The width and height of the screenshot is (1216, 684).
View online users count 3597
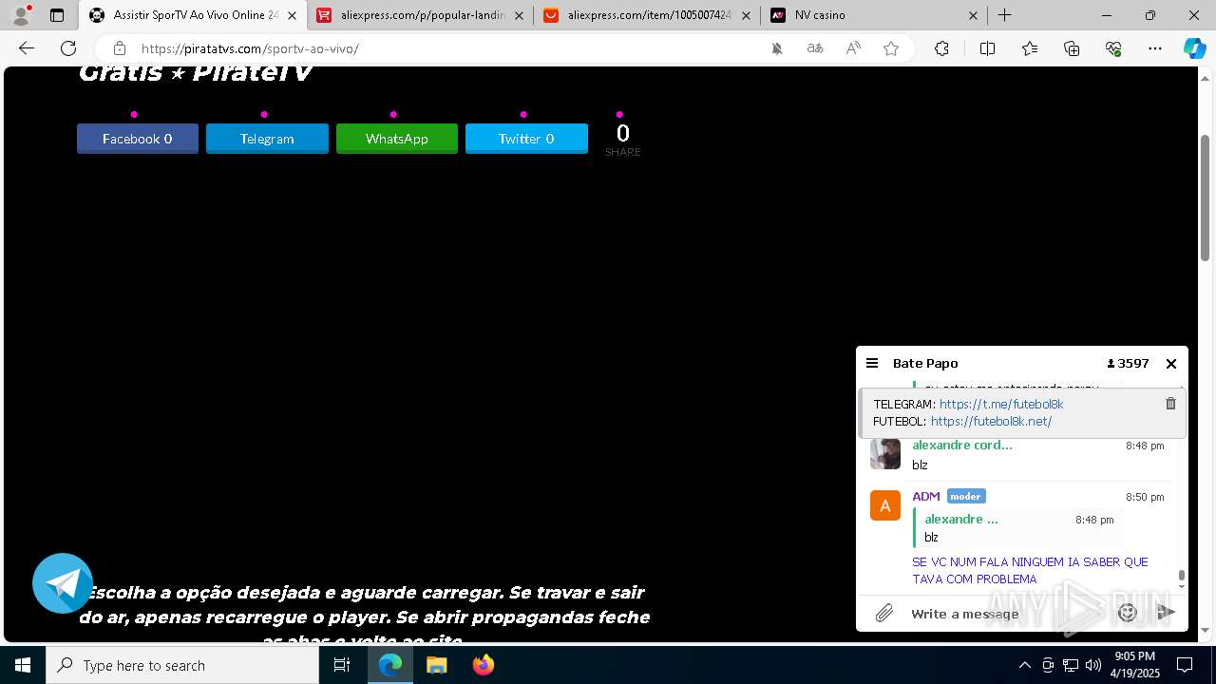(x=1128, y=363)
